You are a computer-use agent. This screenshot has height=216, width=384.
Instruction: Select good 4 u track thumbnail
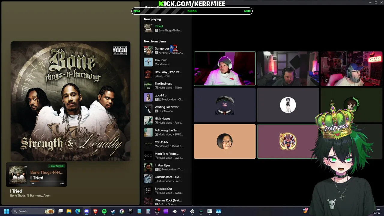point(148,97)
